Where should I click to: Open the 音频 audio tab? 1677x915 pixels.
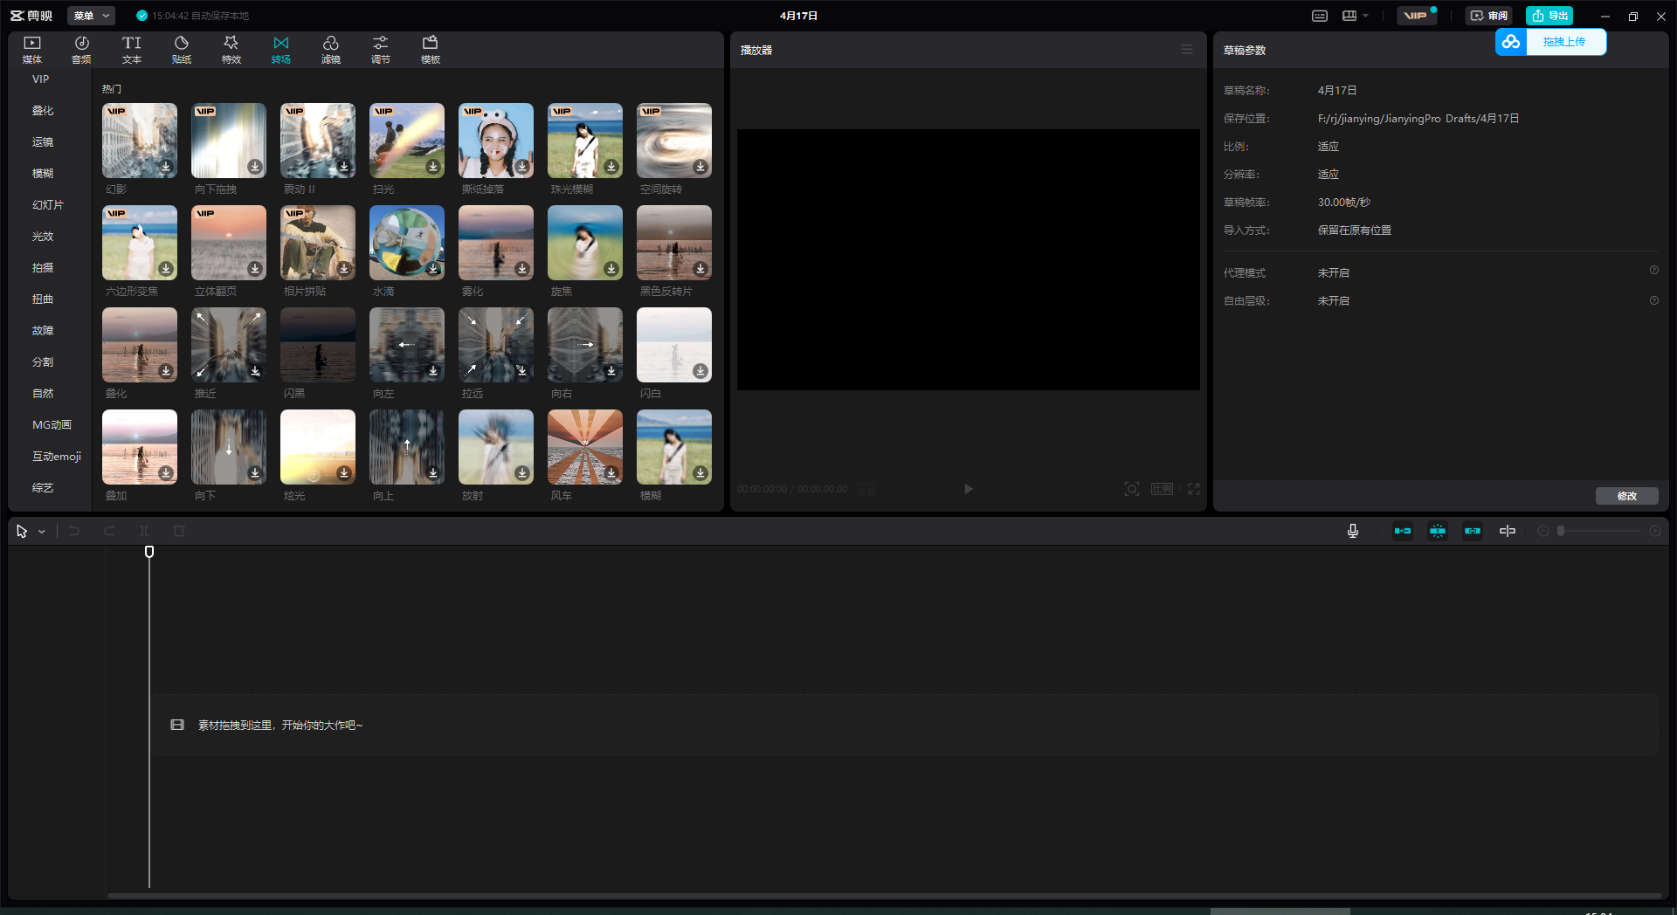point(81,50)
